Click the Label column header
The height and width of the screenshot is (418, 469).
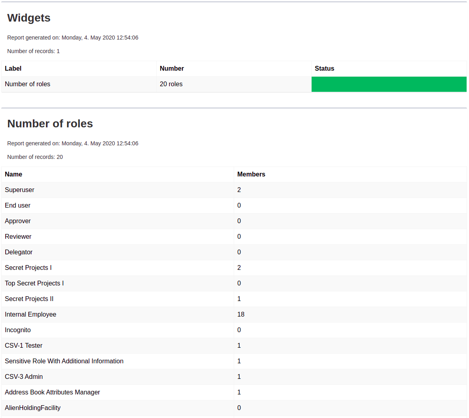(13, 69)
